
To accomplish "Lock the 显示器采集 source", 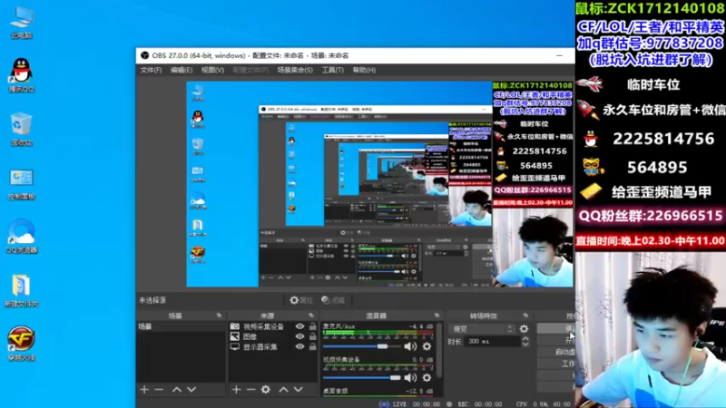I will (313, 347).
